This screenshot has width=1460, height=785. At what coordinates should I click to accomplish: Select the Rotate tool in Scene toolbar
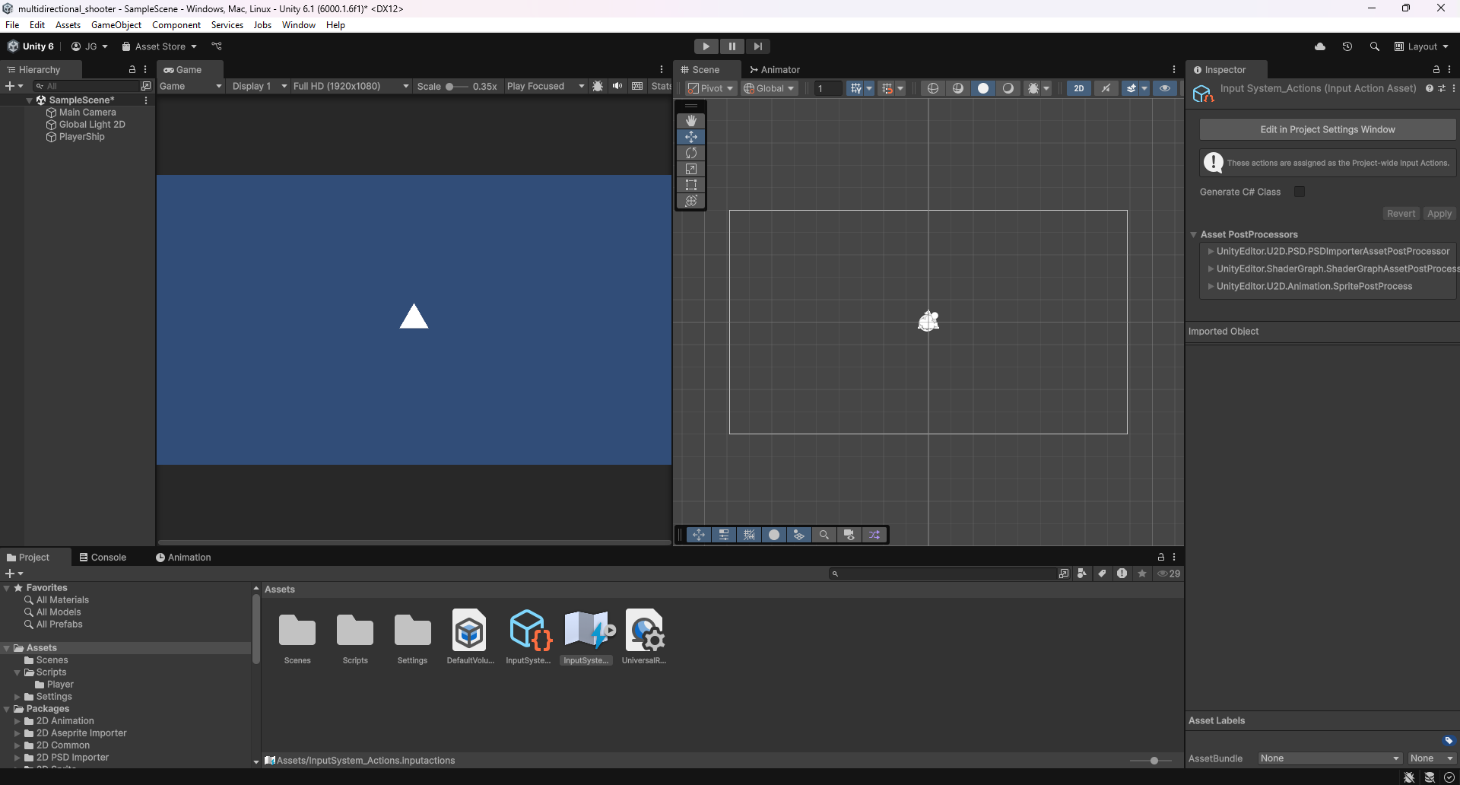tap(690, 153)
